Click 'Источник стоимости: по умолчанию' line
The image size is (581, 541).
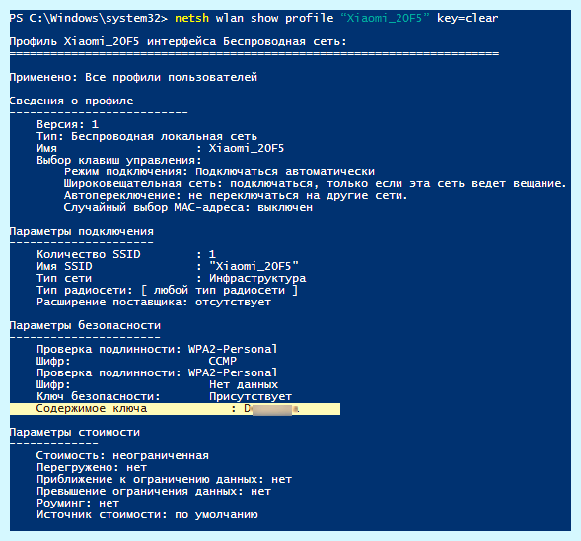pyautogui.click(x=147, y=514)
